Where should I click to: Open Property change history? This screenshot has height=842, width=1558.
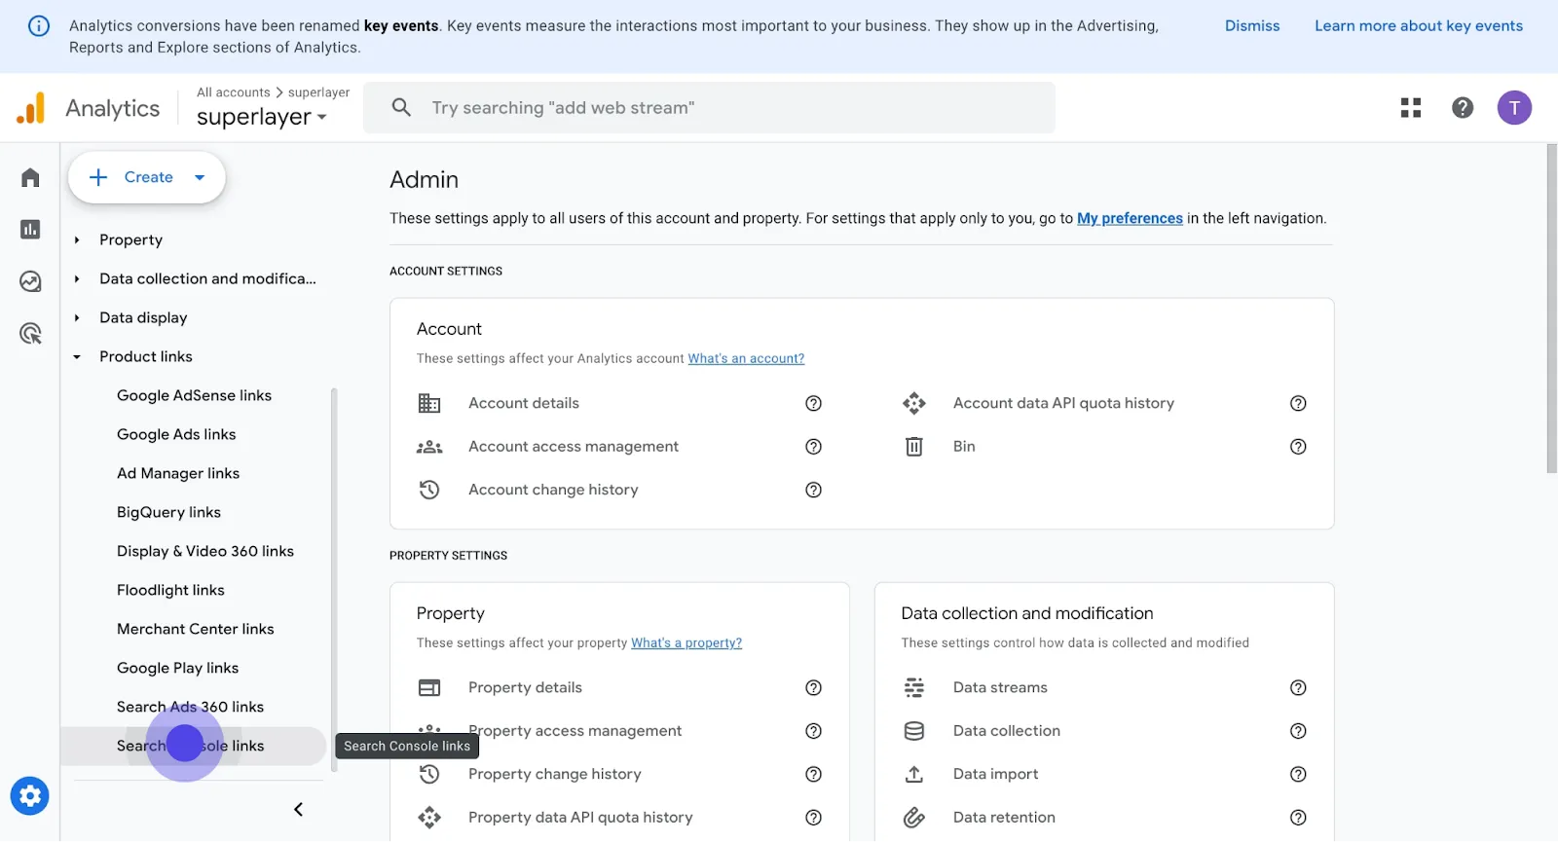point(555,775)
